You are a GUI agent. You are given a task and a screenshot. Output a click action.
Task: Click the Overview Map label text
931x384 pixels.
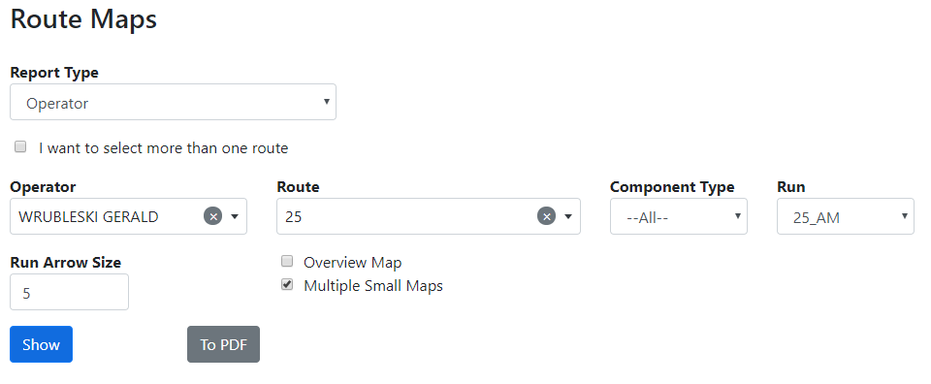353,263
